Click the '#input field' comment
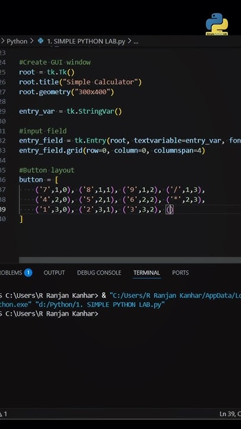241x429 pixels. [43, 131]
